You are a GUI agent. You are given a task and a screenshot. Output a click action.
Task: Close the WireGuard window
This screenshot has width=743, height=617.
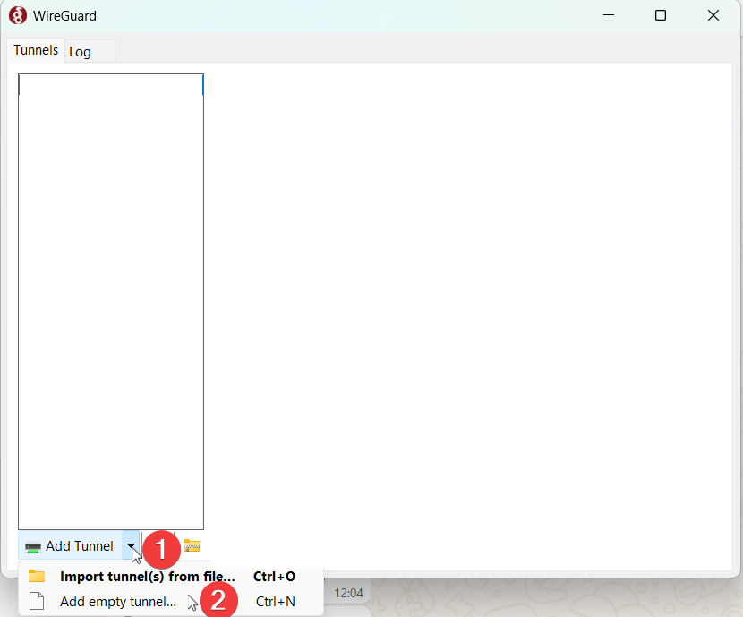coord(713,15)
